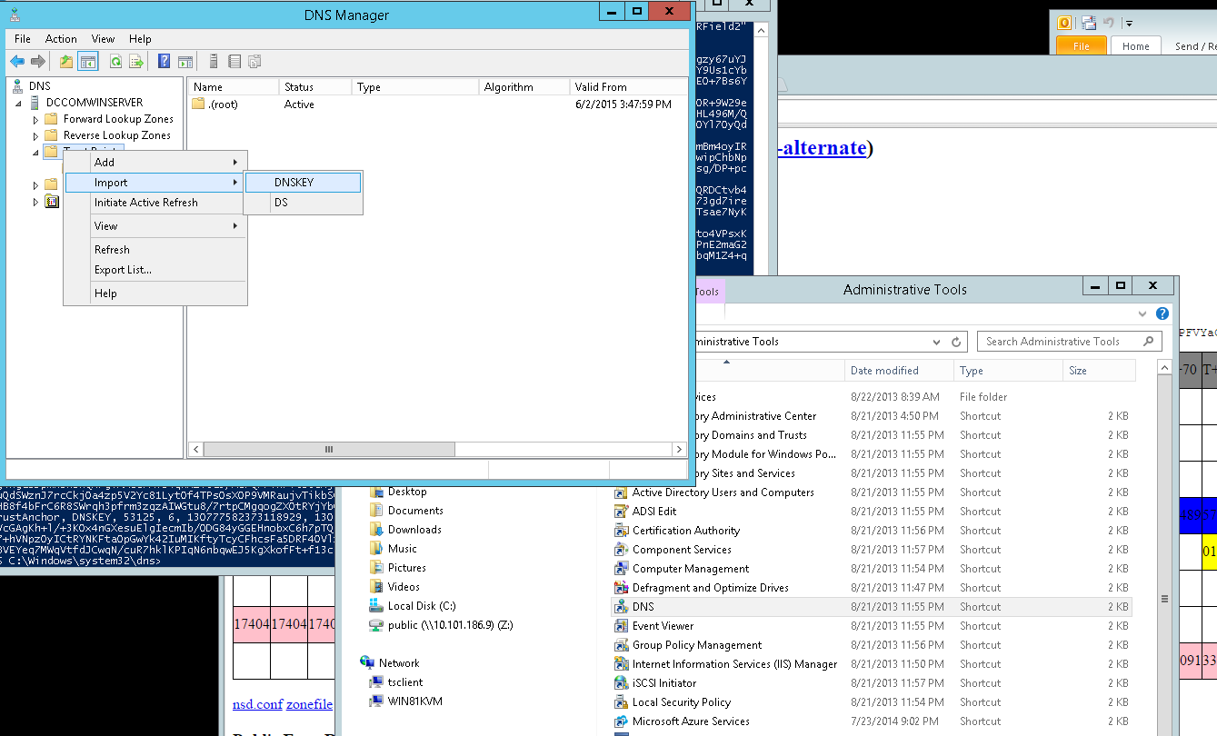Click the Back arrow in DNS Manager toolbar
1217x736 pixels.
17,62
